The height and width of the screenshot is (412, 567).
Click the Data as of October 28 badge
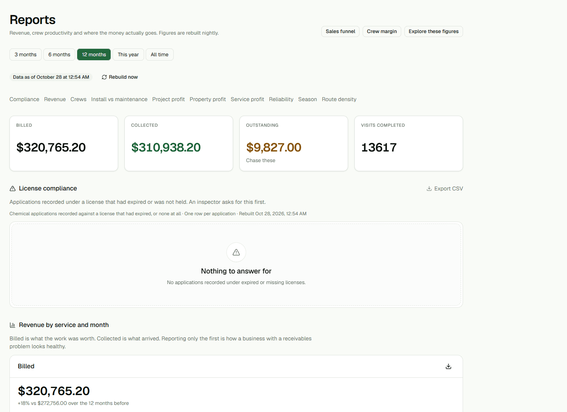[x=51, y=77]
